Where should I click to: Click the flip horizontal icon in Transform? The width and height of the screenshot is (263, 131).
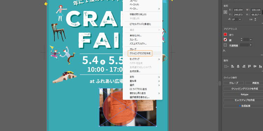point(251,19)
